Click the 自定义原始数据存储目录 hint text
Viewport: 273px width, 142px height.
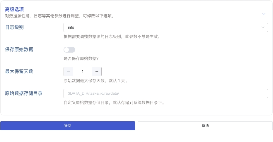click(114, 103)
